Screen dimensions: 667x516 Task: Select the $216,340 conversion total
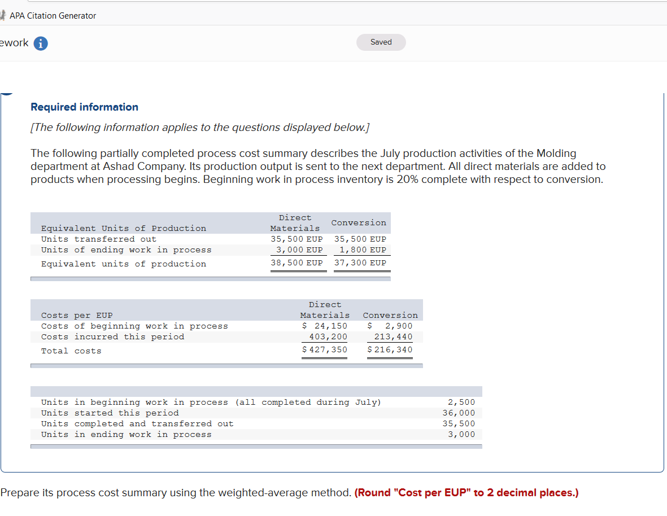click(x=390, y=349)
